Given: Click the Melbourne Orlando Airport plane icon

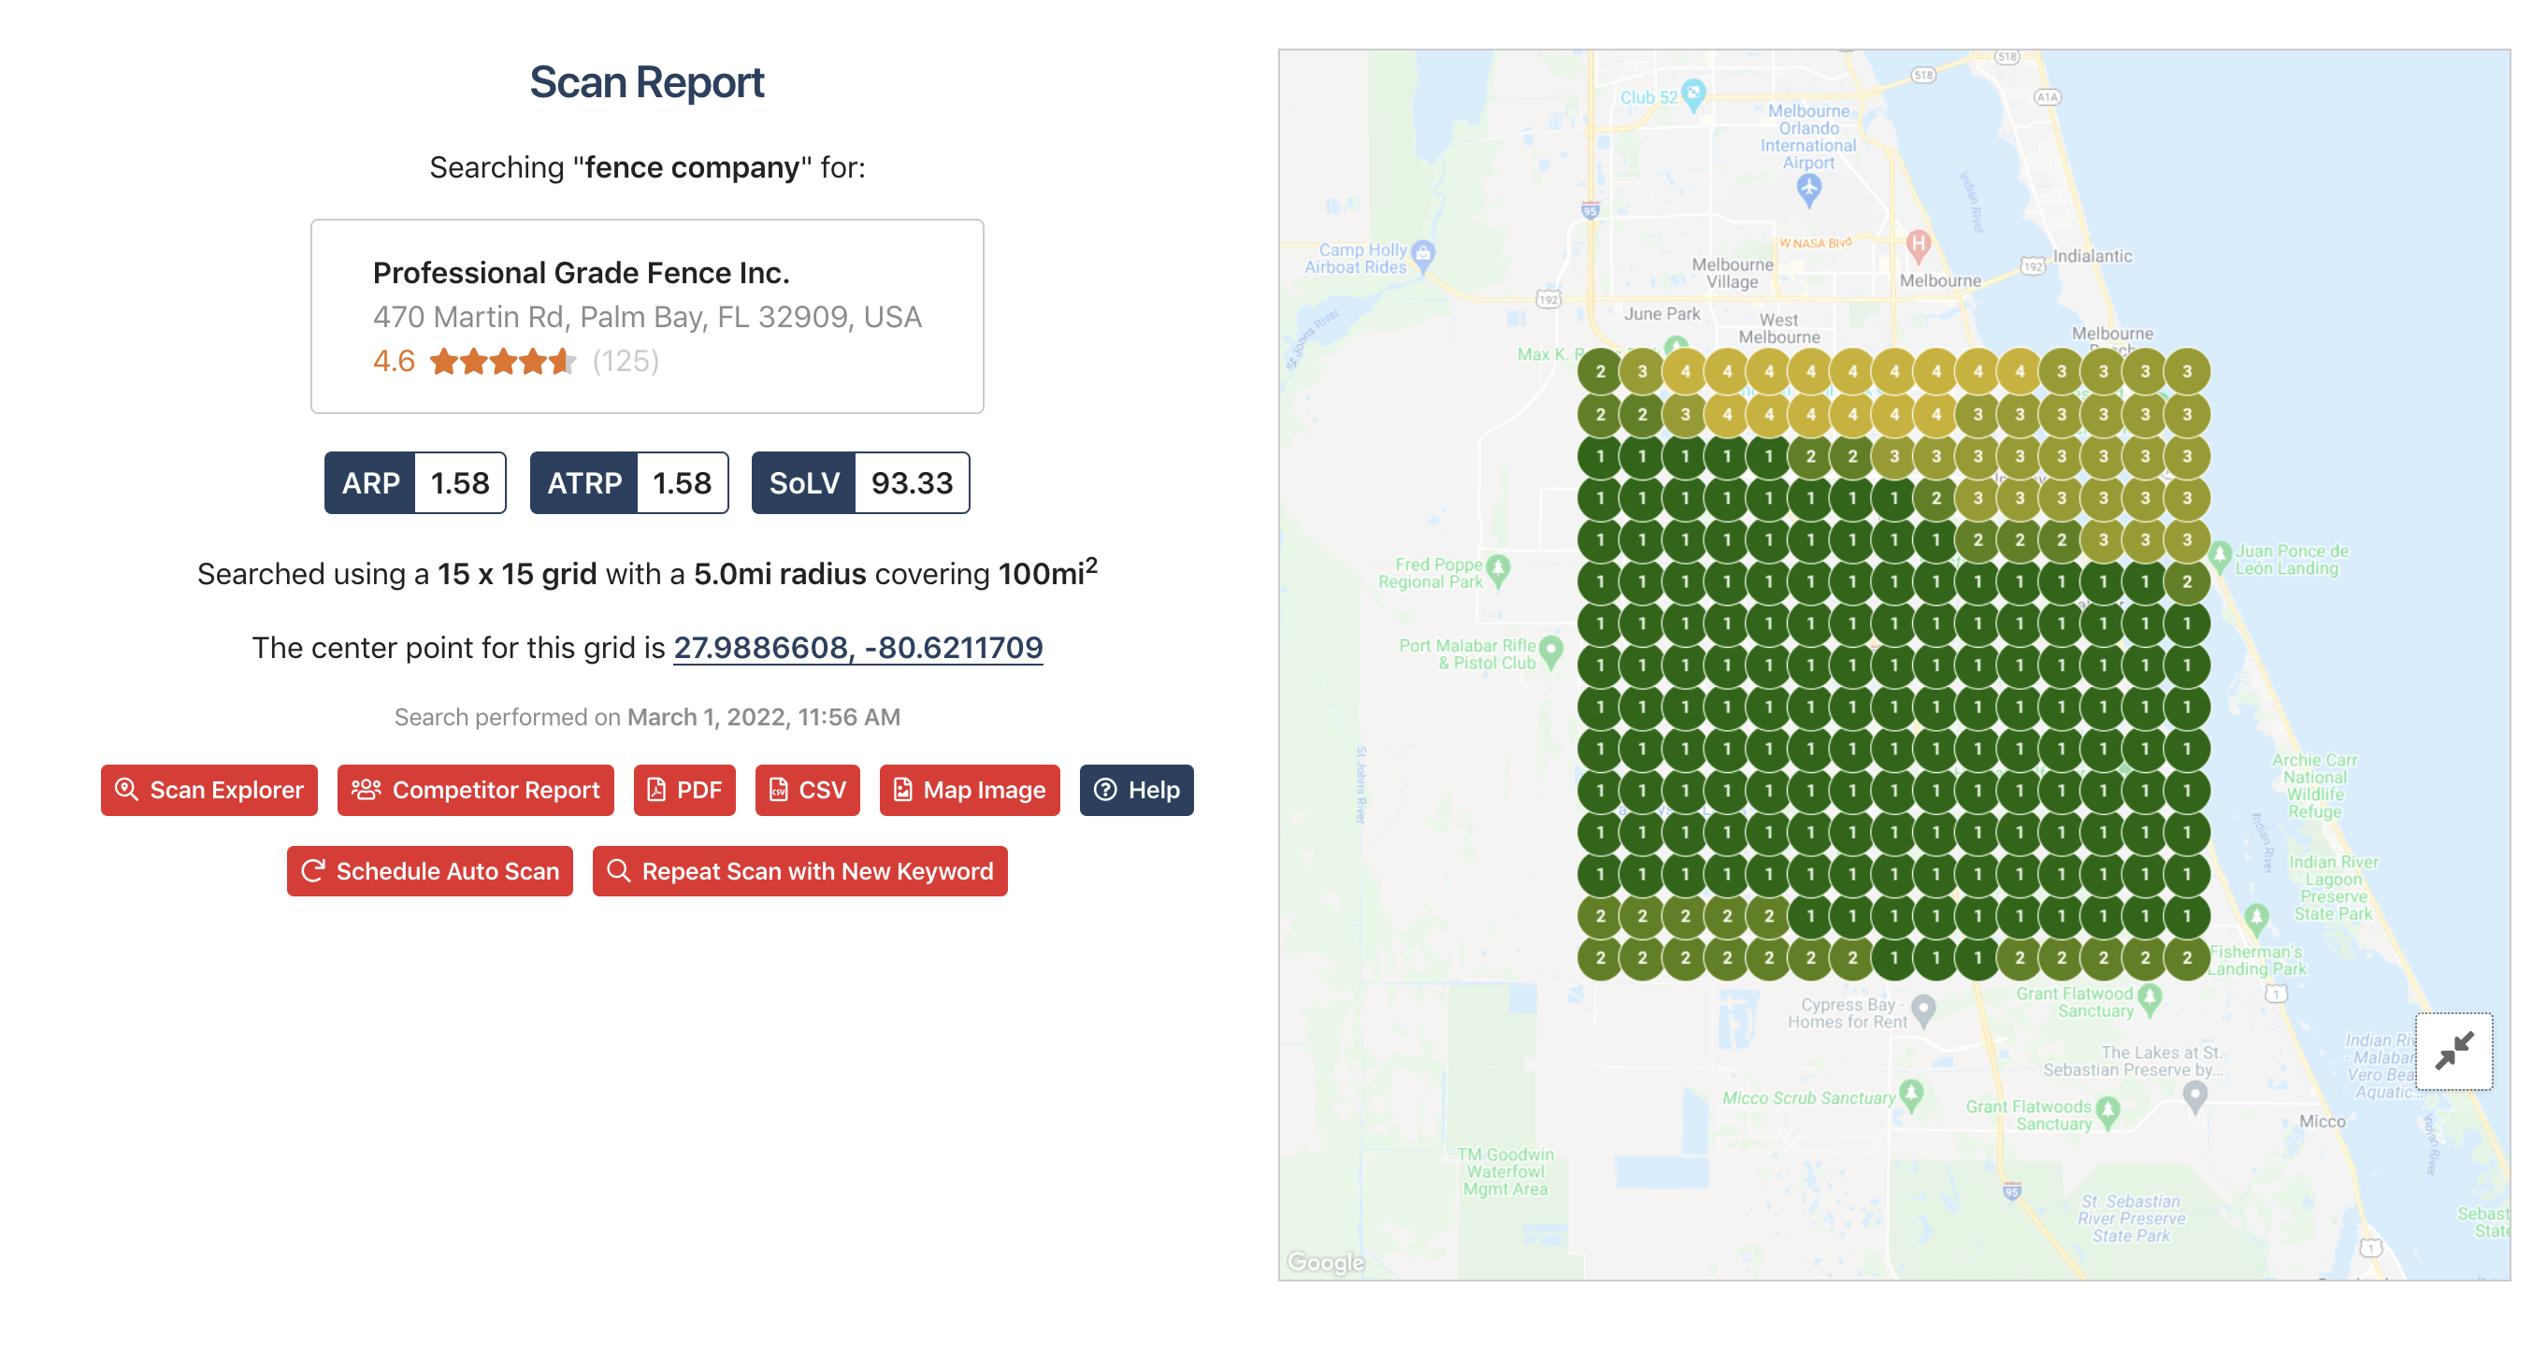Looking at the screenshot, I should (1808, 189).
